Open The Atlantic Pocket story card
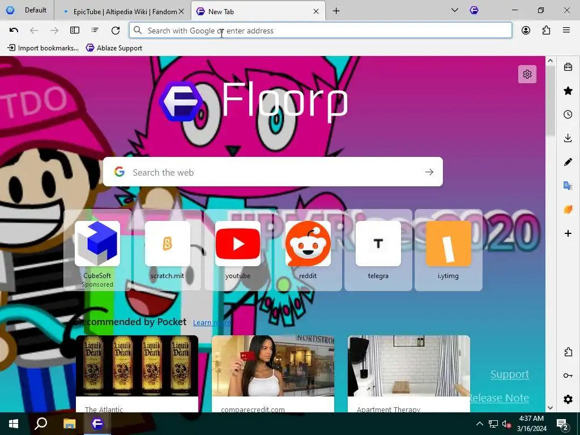Screen dimensions: 580x435 pyautogui.click(x=137, y=374)
